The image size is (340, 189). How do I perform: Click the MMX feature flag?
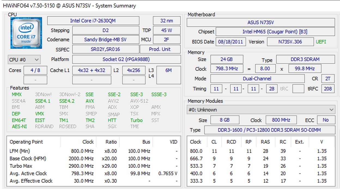tap(17, 94)
